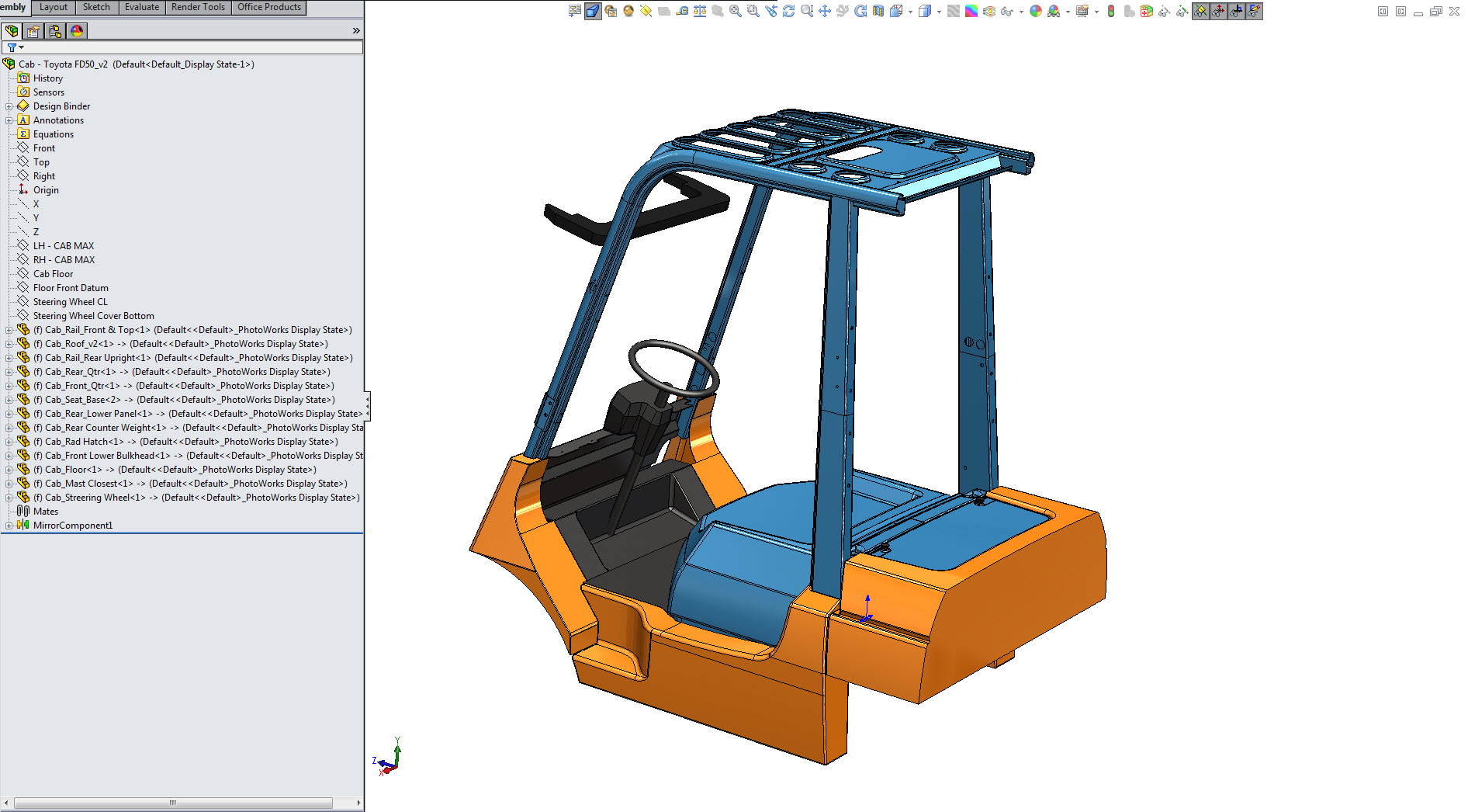Click the View Settings monitor icon
1468x812 pixels.
point(1082,11)
